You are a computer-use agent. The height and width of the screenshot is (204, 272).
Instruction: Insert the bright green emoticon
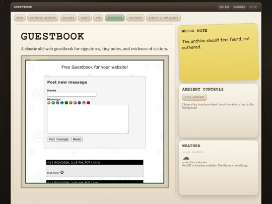[53, 103]
